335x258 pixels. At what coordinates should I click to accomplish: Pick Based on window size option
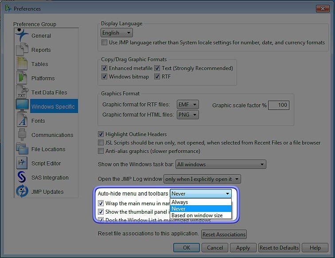[201, 215]
